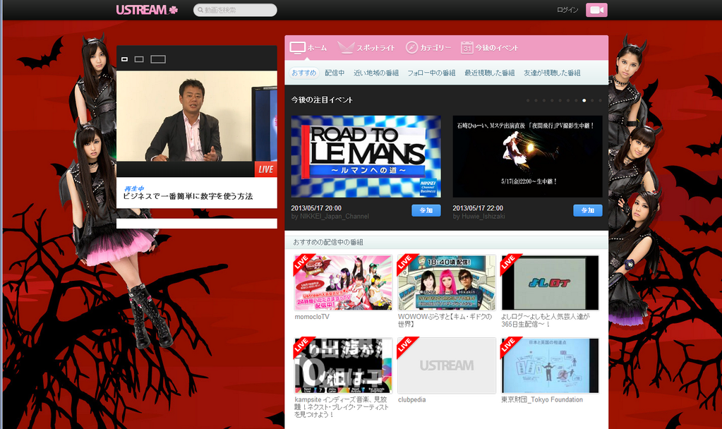Click the clubpedia title text
Viewport: 722px width, 429px height.
coord(411,399)
